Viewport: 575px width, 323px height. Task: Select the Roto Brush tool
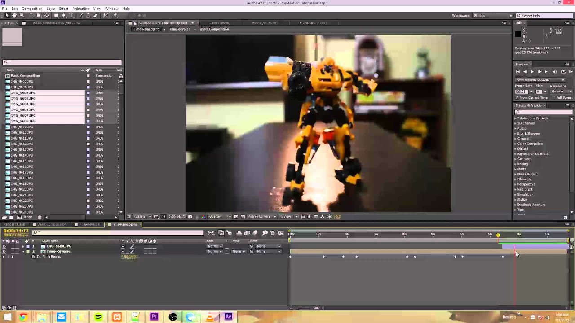click(x=106, y=15)
